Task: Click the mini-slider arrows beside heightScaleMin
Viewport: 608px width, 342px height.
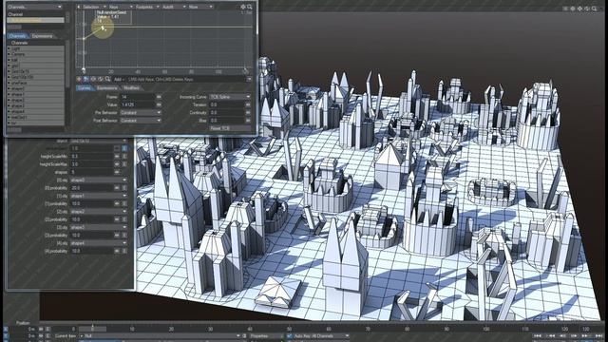Action: click(117, 156)
